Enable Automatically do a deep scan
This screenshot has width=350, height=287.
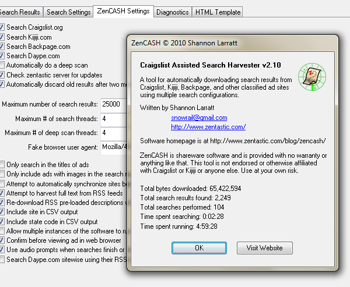point(2,65)
